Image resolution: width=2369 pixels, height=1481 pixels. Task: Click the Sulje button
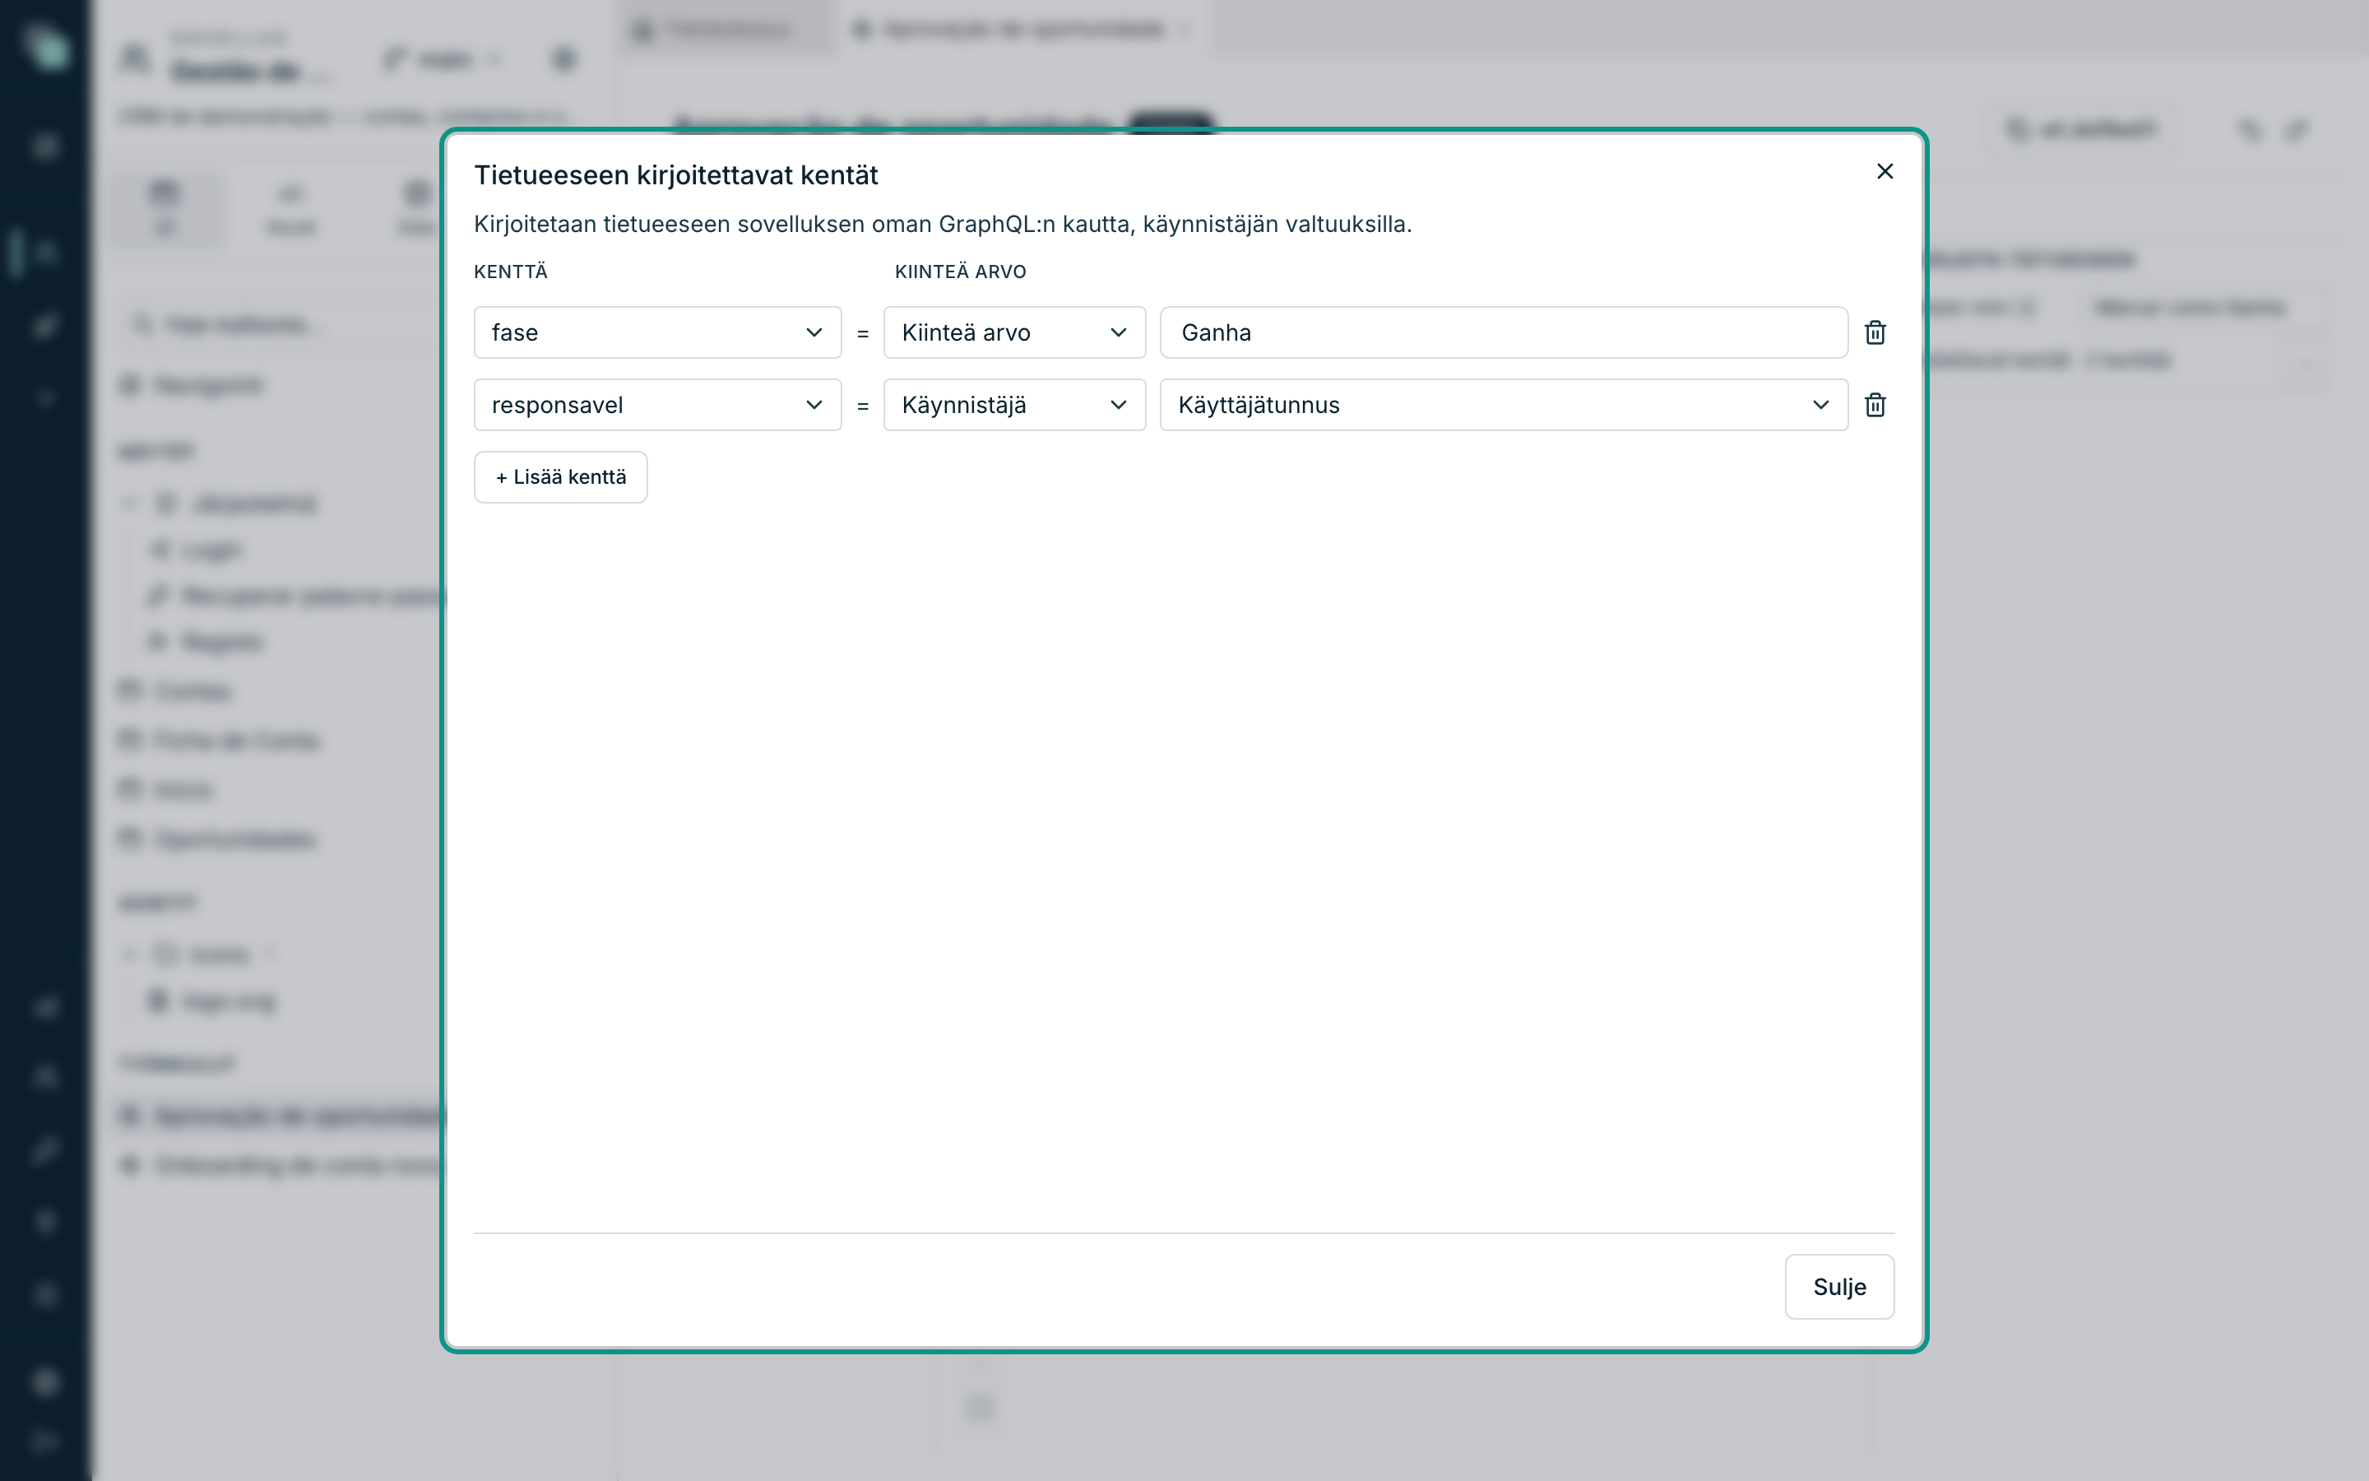click(1839, 1287)
